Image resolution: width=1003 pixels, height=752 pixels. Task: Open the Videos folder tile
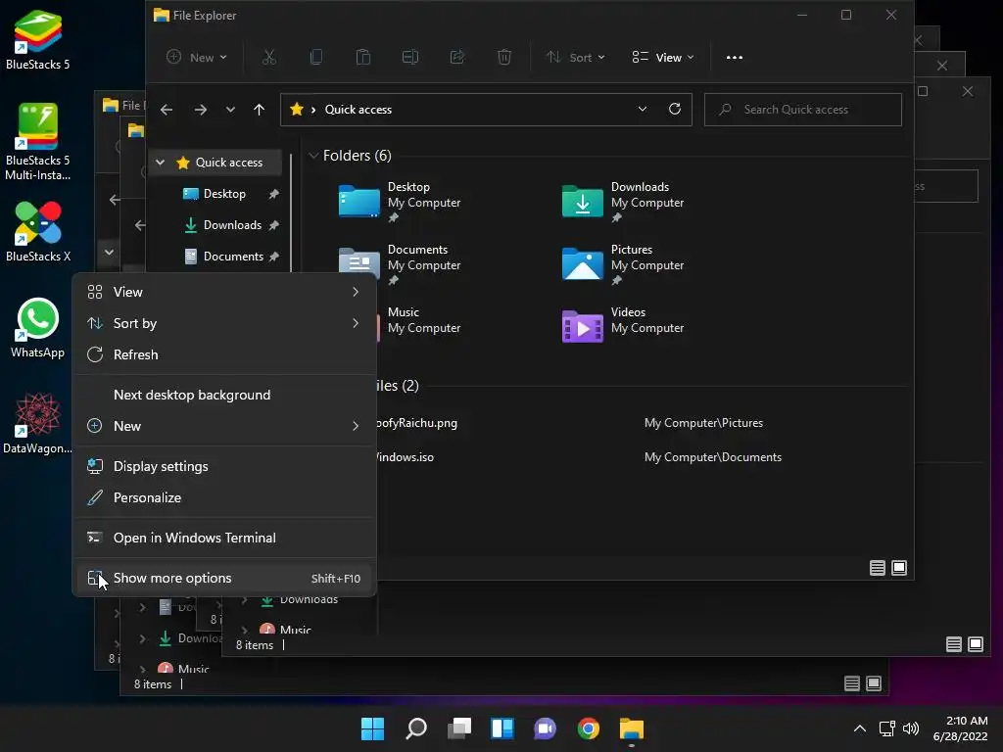pos(623,327)
